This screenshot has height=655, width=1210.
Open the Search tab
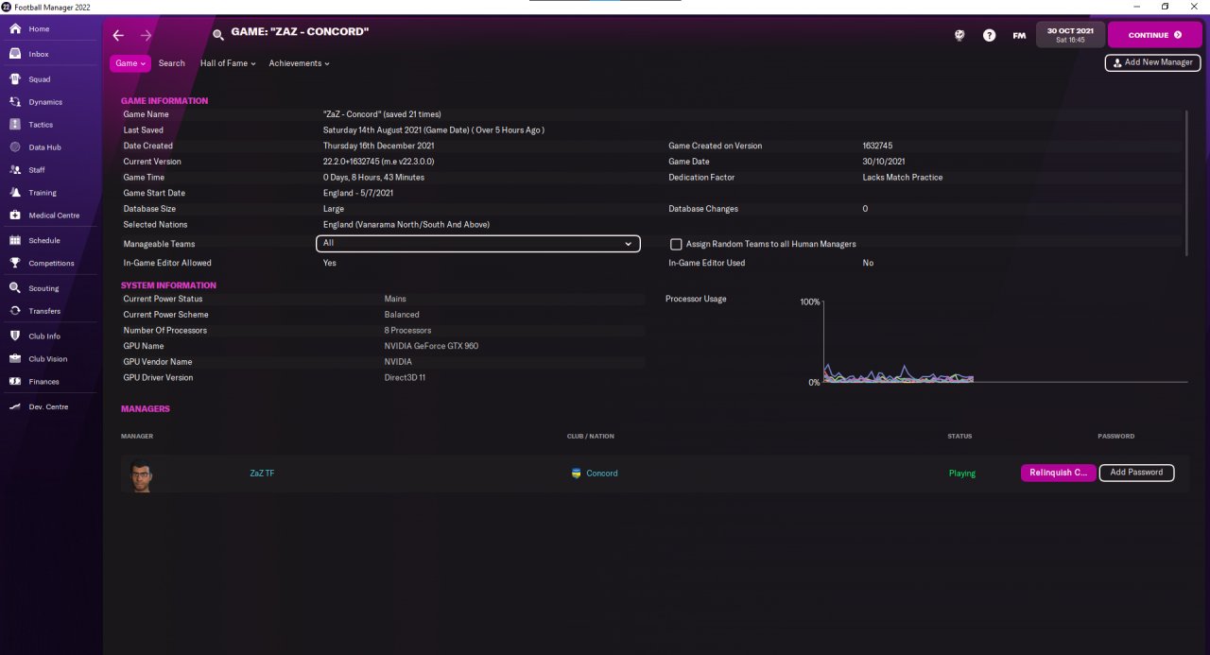[x=172, y=63]
